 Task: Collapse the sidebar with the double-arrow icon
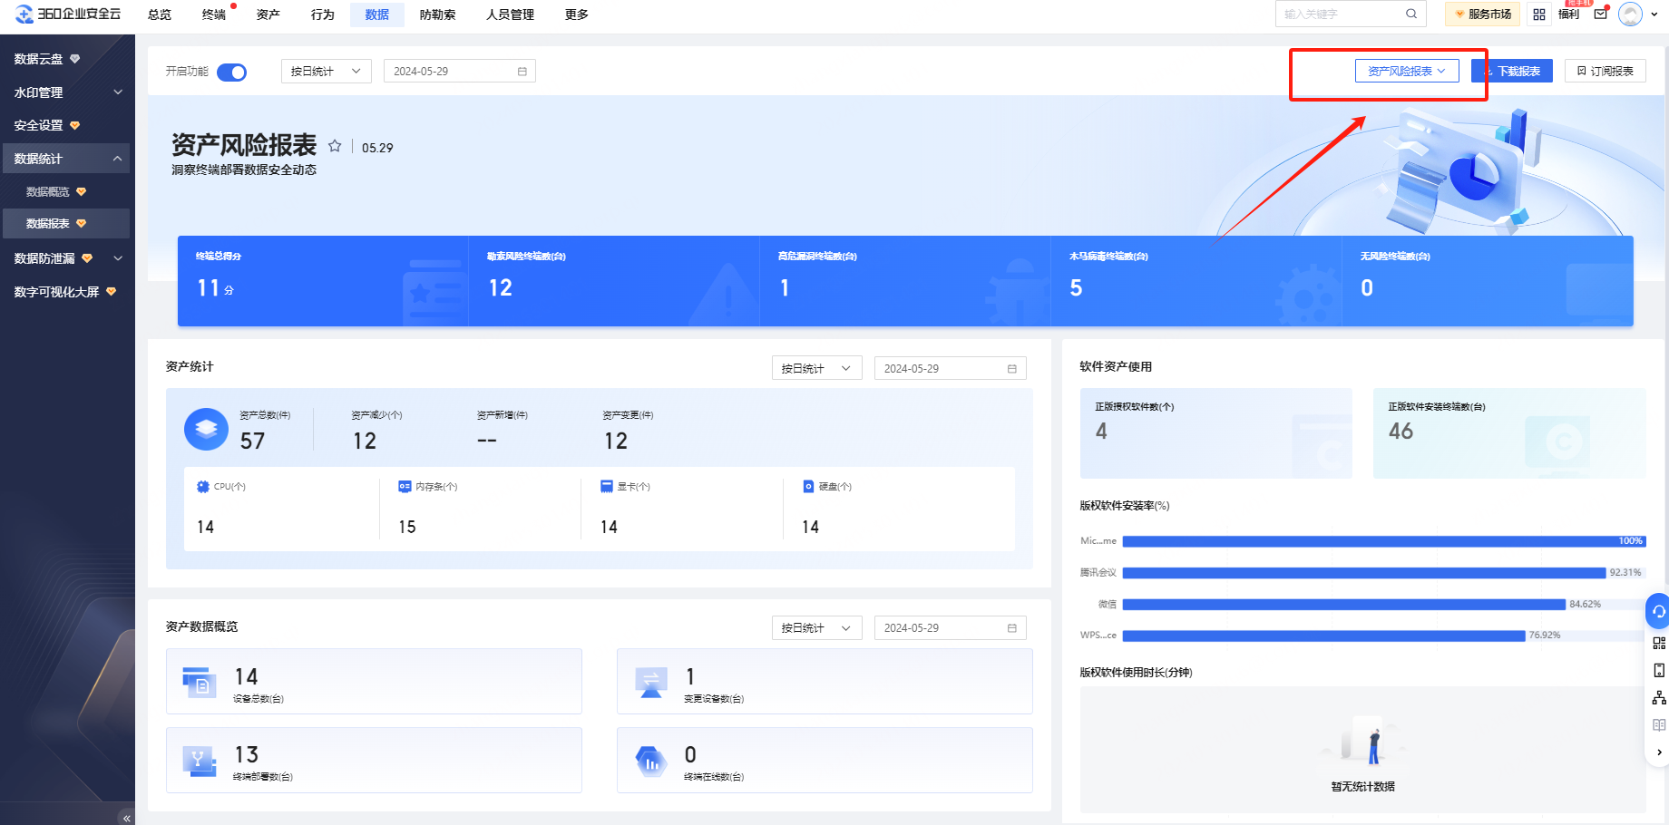127,818
